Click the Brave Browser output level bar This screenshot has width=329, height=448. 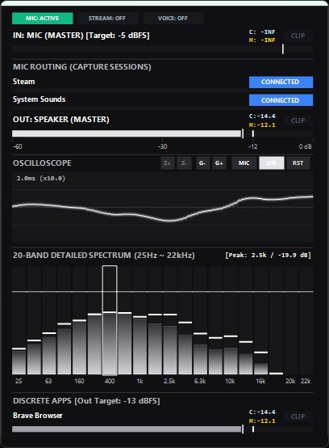[x=162, y=429]
